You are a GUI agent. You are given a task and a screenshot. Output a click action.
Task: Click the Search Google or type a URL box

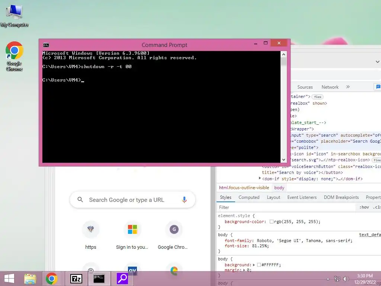point(132,200)
